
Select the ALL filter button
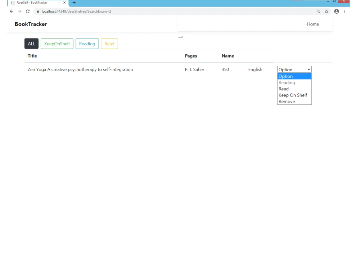(x=31, y=43)
